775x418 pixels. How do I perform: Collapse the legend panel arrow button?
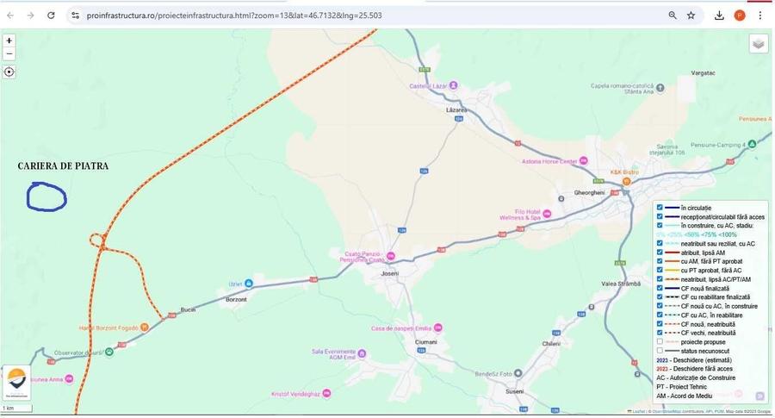[x=759, y=396]
